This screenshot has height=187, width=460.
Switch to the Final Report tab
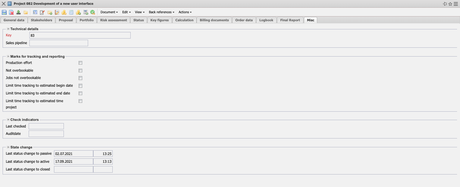[290, 20]
